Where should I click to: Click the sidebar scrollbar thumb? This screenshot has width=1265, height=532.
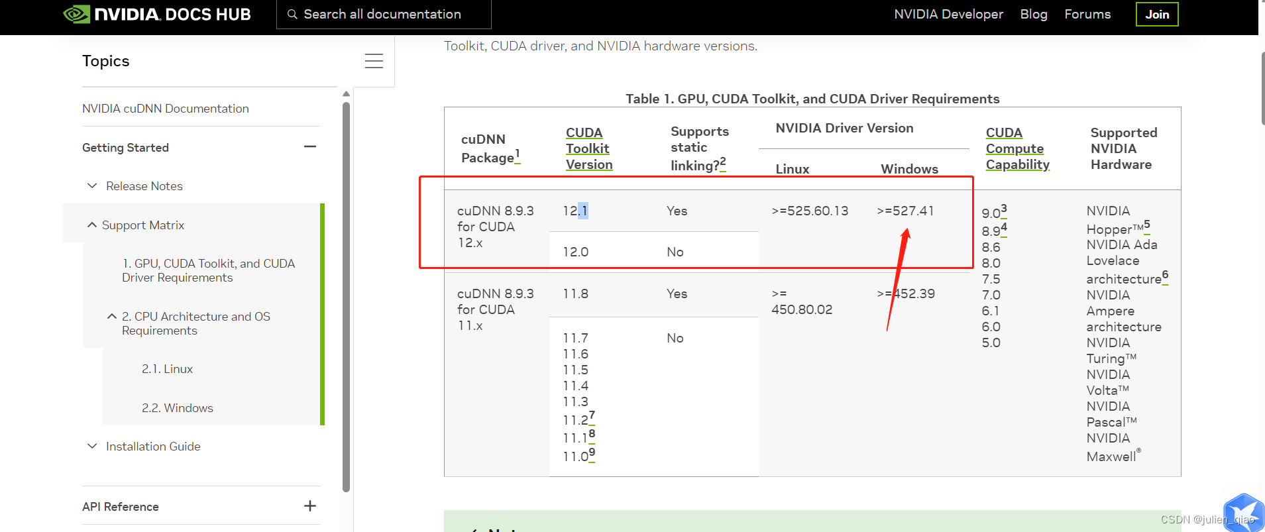pyautogui.click(x=346, y=297)
